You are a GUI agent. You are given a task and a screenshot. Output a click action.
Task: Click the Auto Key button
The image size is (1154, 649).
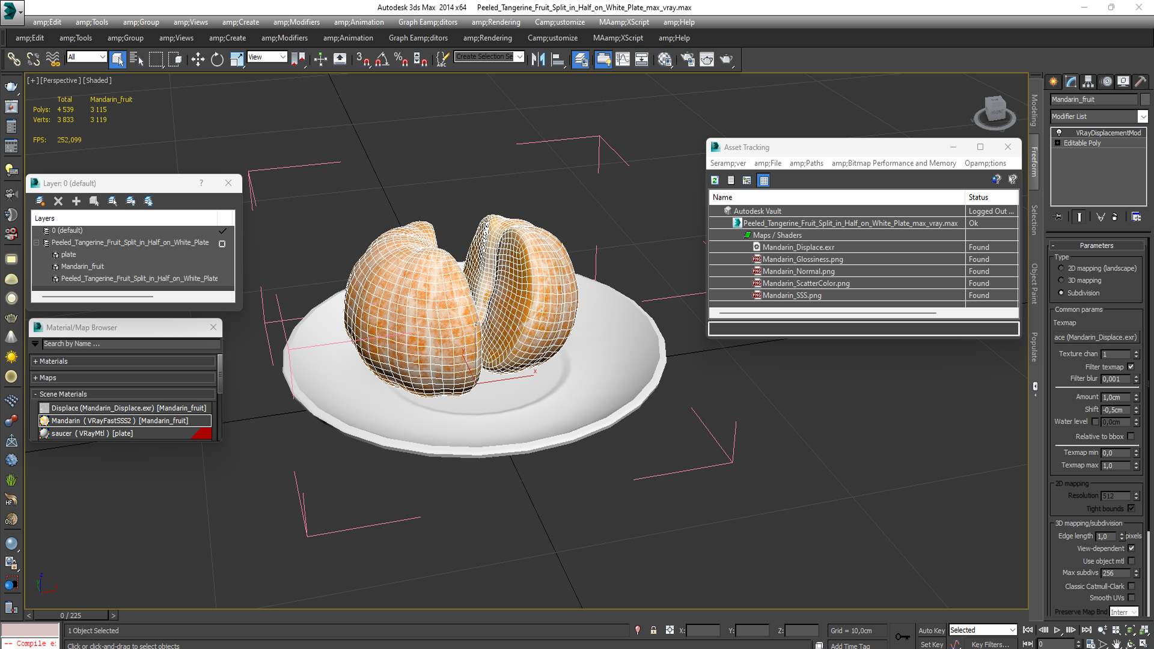click(931, 630)
